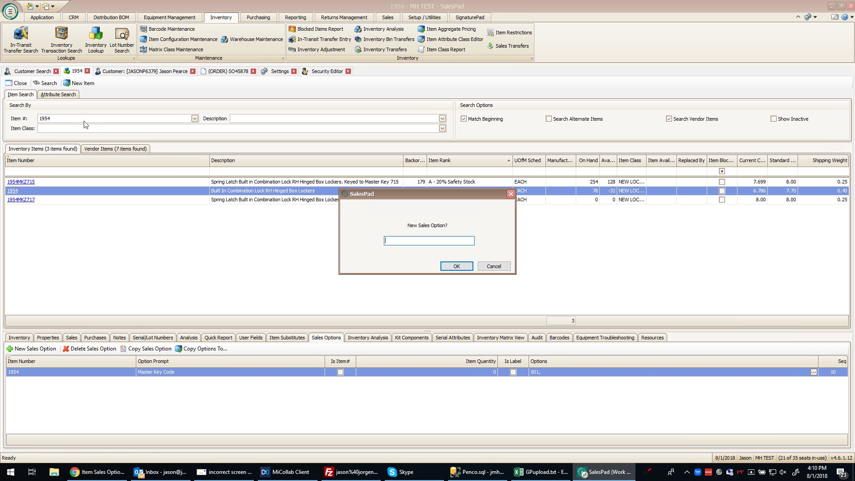
Task: Uncheck Match Beginning option
Action: tap(464, 119)
